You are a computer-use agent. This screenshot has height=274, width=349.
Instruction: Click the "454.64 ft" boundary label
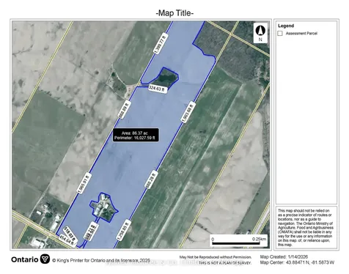[x=68, y=240]
